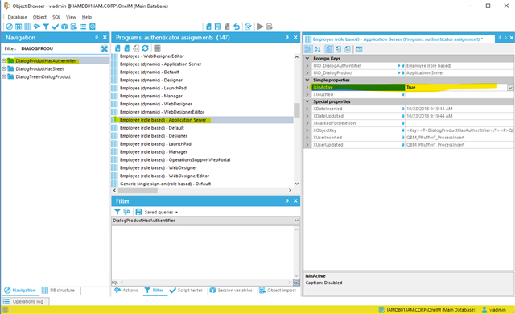
Task: Click the SQL filter text area
Action: (x=202, y=252)
